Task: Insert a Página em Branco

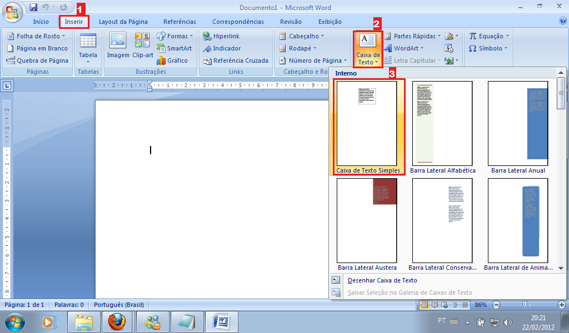Action: tap(37, 48)
